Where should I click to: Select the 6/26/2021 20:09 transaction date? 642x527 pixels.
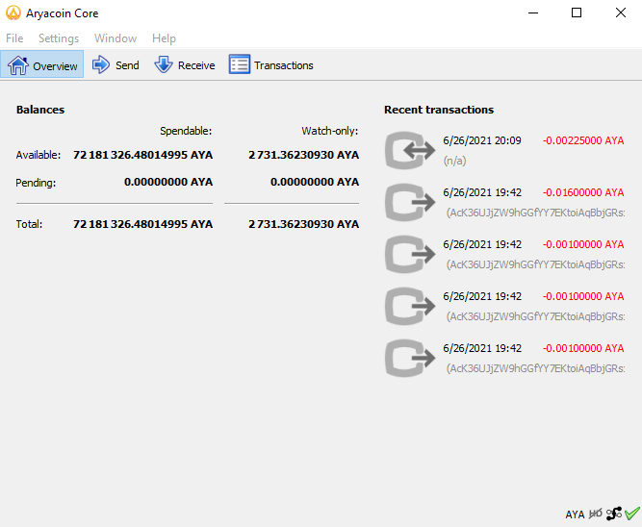pos(482,140)
